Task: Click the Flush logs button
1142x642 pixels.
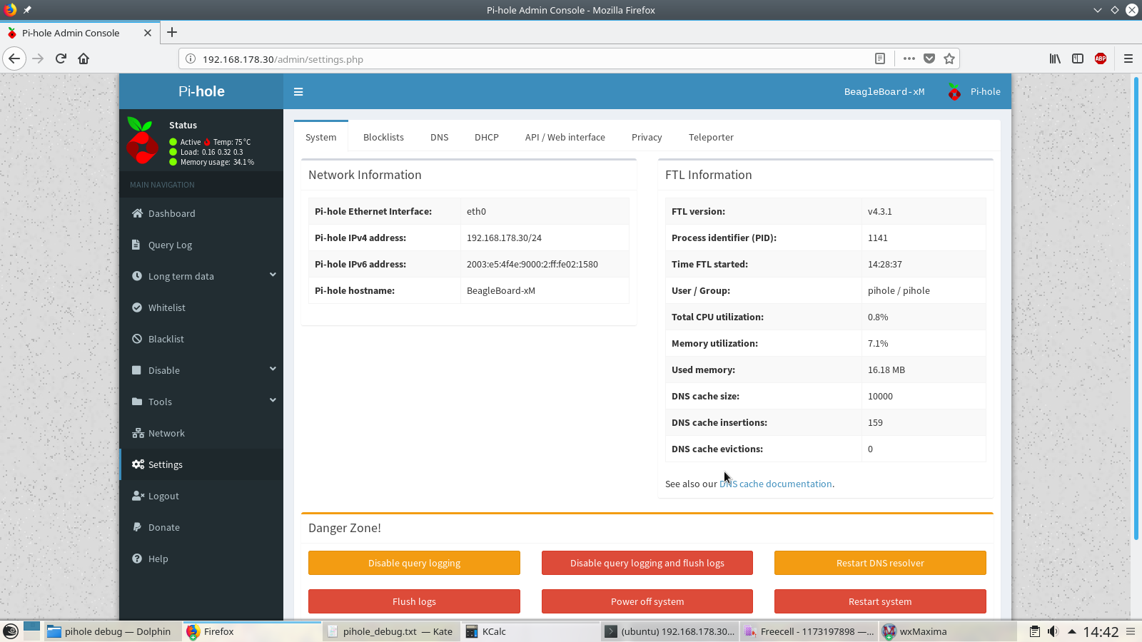Action: 414,601
